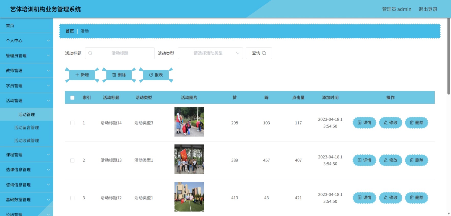Open 活动收藏管理 submenu item
Screen dimensions: 451x216
click(27, 141)
